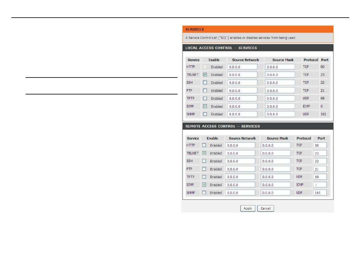Edit local TELNET Source Network field
Viewport: 360px width, 255px height.
[x=242, y=75]
